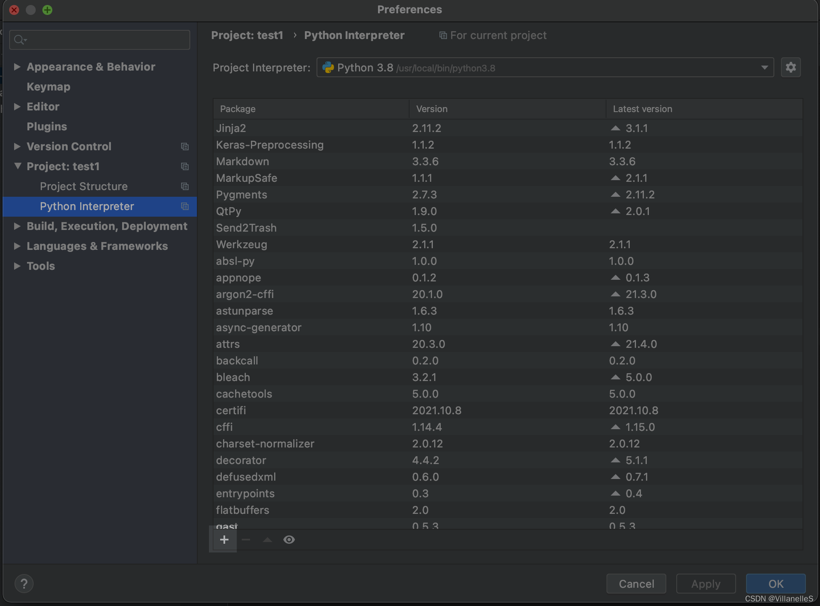Select Plugins in the left sidebar
Viewport: 820px width, 606px height.
click(46, 126)
